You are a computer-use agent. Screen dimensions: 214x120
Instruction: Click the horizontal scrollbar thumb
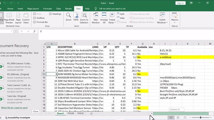[181, 113]
